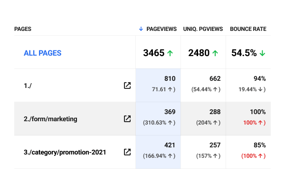Click green down arrow next to 54.5%
This screenshot has height=183, width=285.
point(262,53)
